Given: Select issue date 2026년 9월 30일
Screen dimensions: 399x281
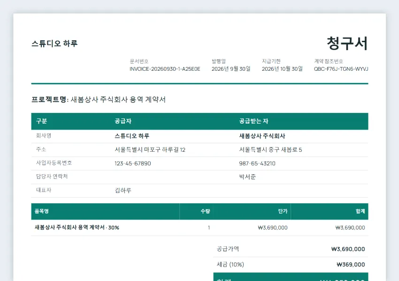Looking at the screenshot, I should coord(231,69).
